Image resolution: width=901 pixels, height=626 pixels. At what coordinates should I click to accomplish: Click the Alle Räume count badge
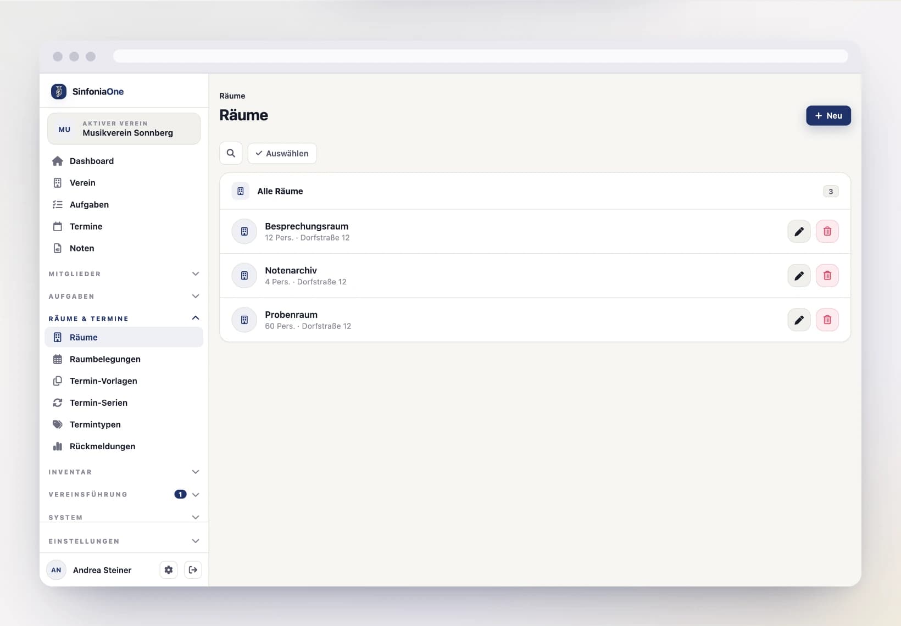point(830,191)
